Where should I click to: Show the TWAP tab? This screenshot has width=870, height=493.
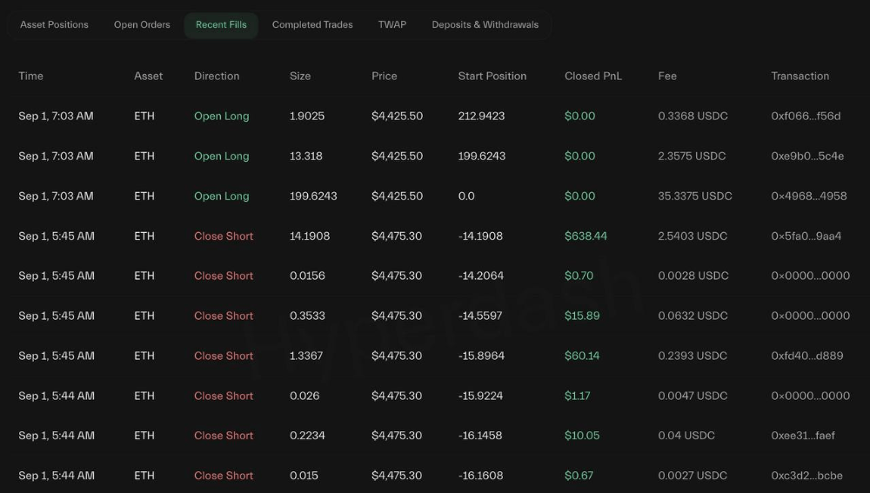click(391, 24)
